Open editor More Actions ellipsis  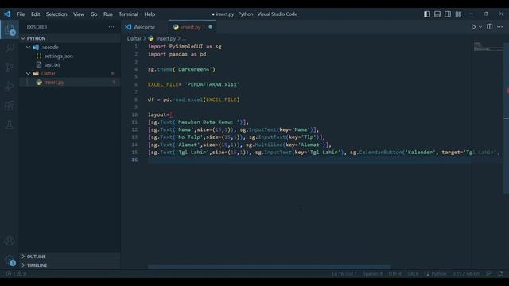[500, 27]
